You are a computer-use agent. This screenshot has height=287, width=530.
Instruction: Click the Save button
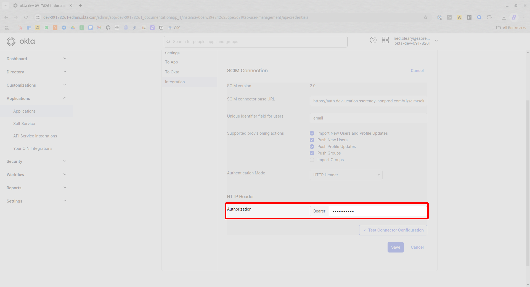point(395,247)
